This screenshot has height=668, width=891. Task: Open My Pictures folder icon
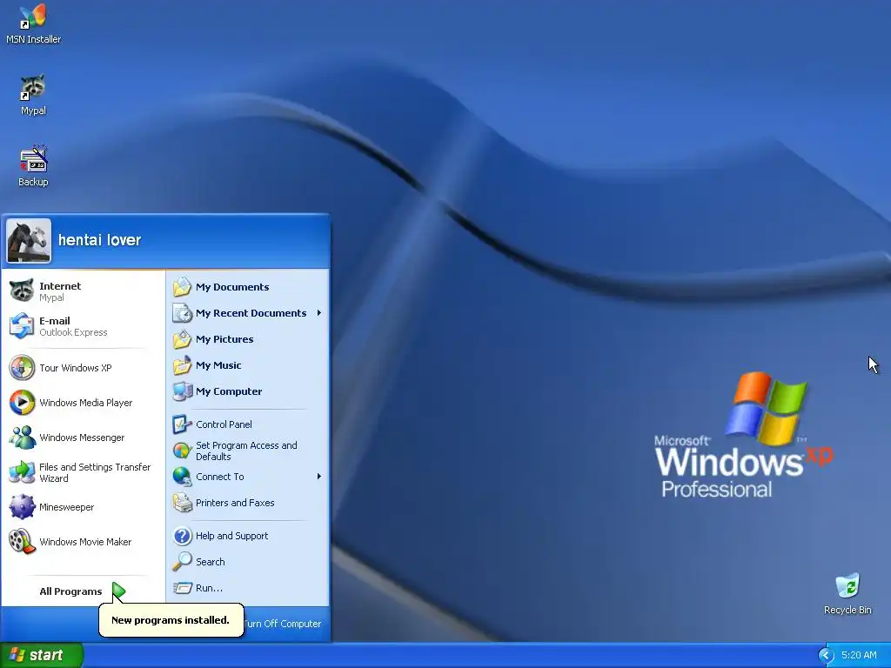[x=182, y=339]
